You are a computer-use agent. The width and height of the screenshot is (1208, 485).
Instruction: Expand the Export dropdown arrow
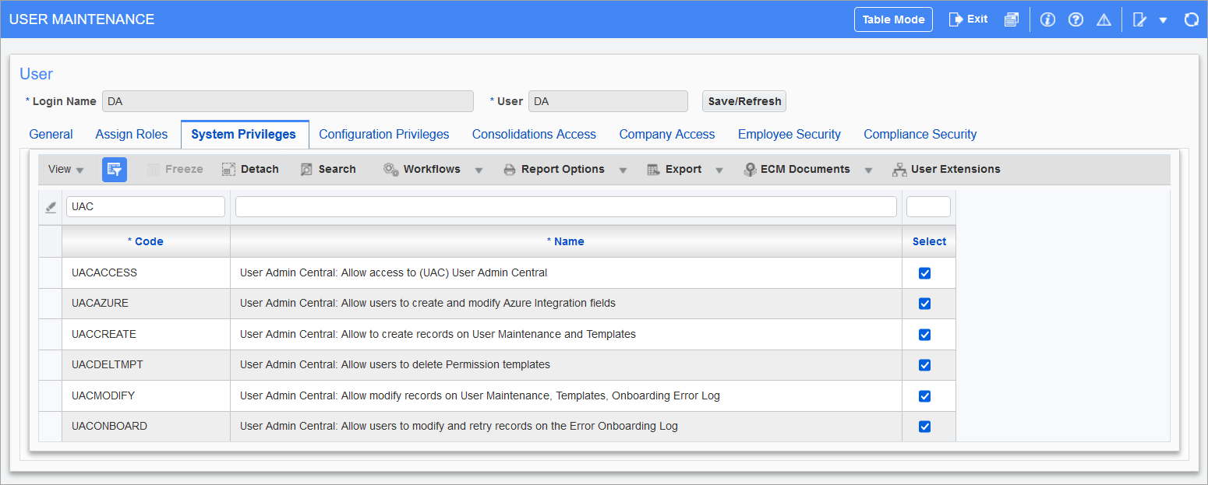click(719, 170)
